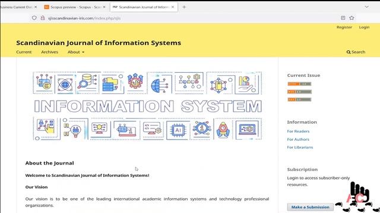Open the Register link

pos(344,27)
